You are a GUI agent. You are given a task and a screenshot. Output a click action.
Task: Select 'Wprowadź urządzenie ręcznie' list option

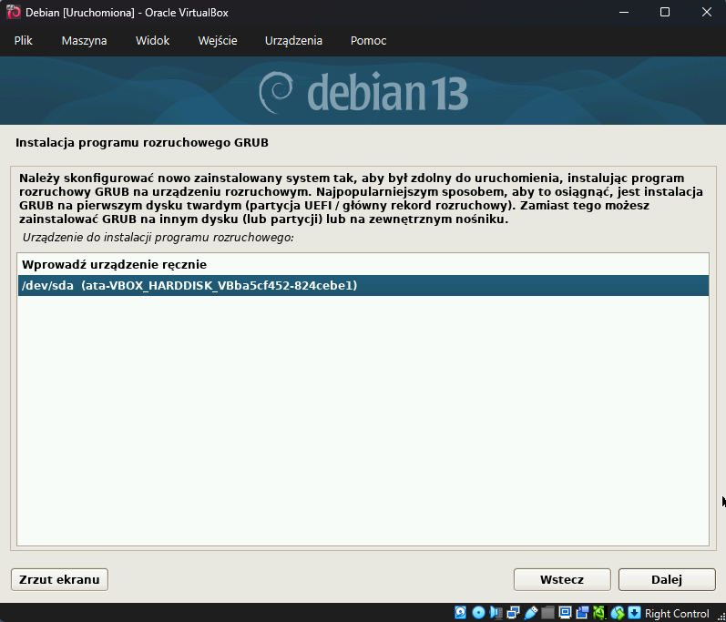click(x=115, y=264)
